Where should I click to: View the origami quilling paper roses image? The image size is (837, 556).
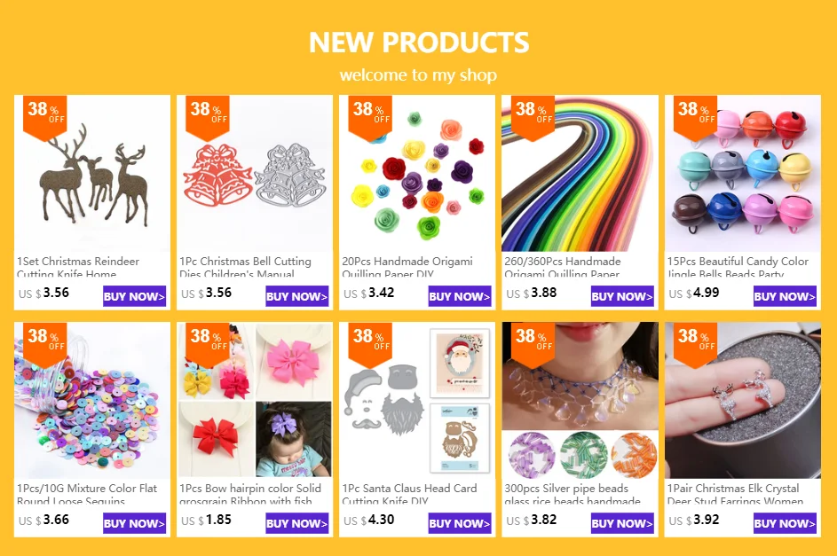pos(417,173)
